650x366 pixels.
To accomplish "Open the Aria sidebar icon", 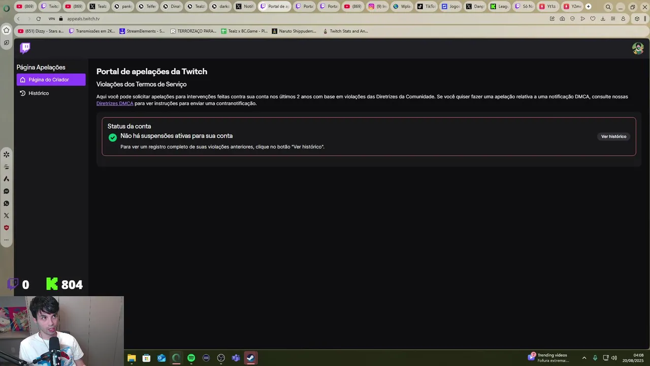I will point(7,179).
